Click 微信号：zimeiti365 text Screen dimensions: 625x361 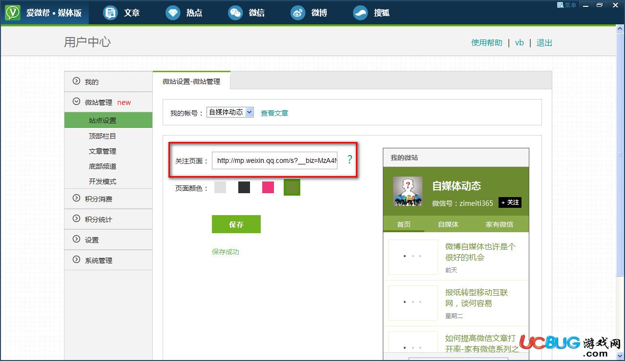point(462,203)
